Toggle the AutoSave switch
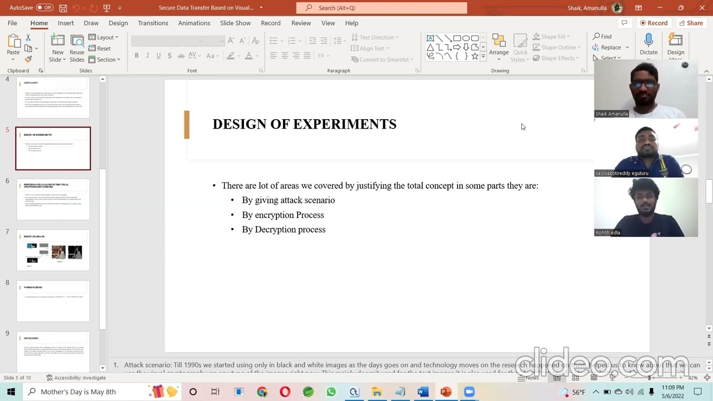 [x=44, y=8]
